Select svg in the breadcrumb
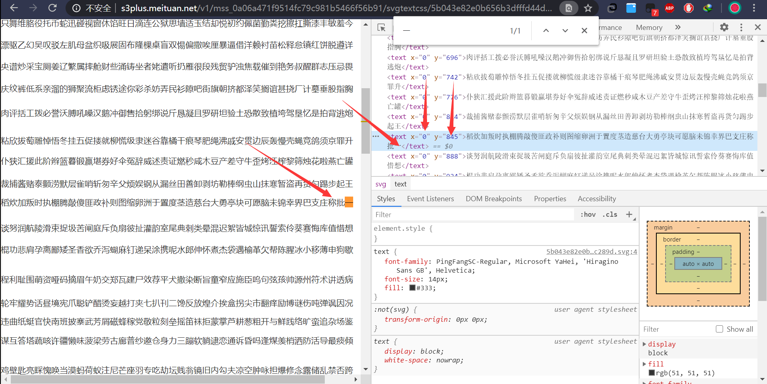Image resolution: width=767 pixels, height=384 pixels. 381,184
